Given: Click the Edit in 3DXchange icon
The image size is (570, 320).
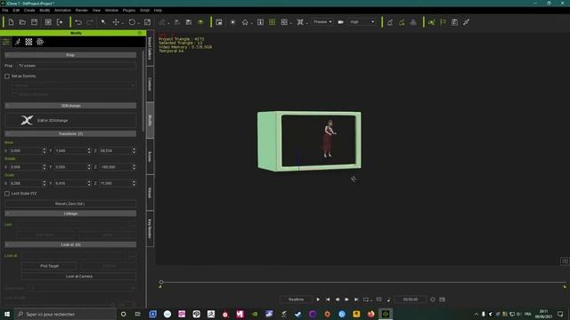Looking at the screenshot, I should coord(27,120).
